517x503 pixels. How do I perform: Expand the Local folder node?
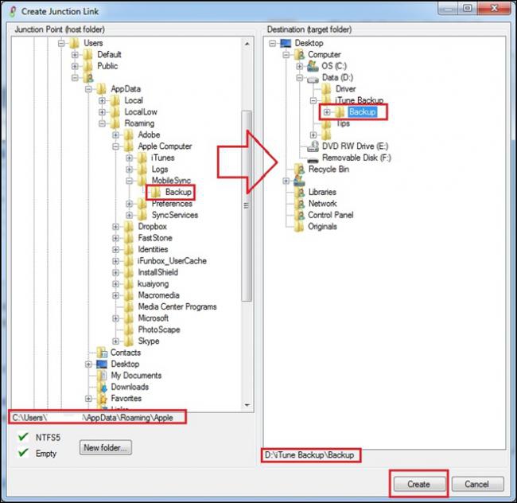[103, 100]
